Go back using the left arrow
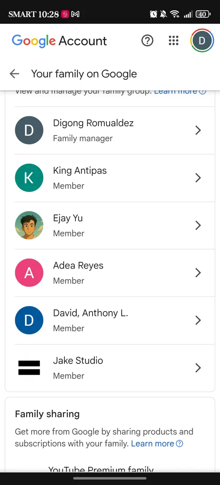 coord(14,74)
